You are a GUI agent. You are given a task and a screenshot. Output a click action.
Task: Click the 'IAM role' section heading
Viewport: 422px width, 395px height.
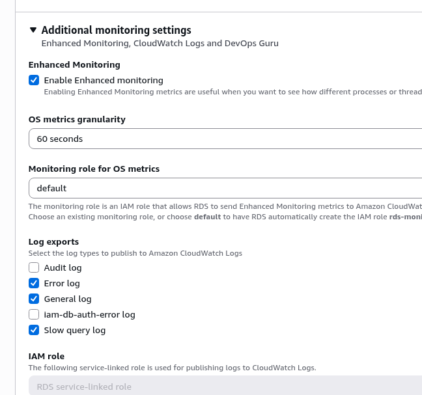46,356
